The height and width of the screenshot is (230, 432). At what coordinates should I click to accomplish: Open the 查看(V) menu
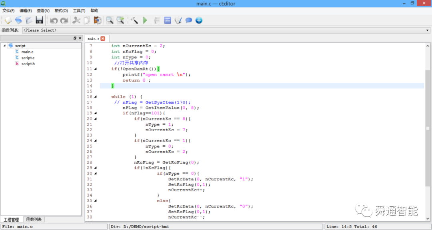[x=43, y=10]
